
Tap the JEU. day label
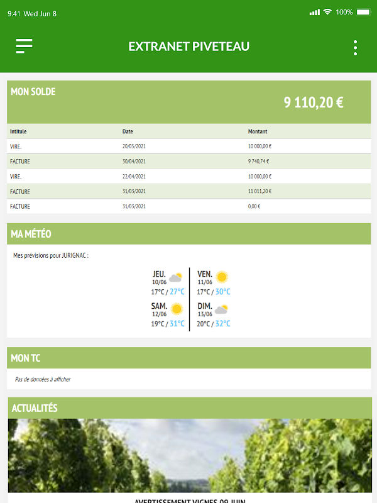pos(159,274)
